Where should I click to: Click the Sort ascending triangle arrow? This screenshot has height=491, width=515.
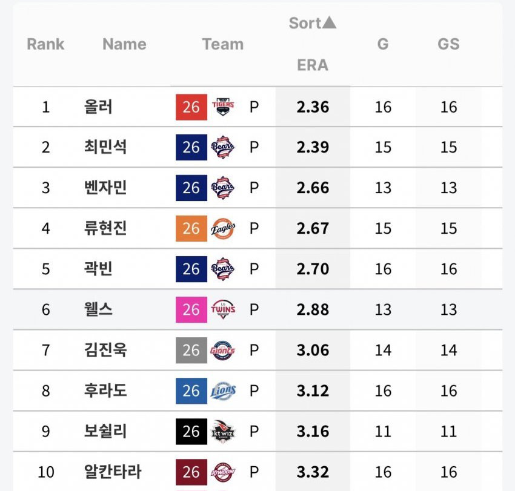[329, 22]
